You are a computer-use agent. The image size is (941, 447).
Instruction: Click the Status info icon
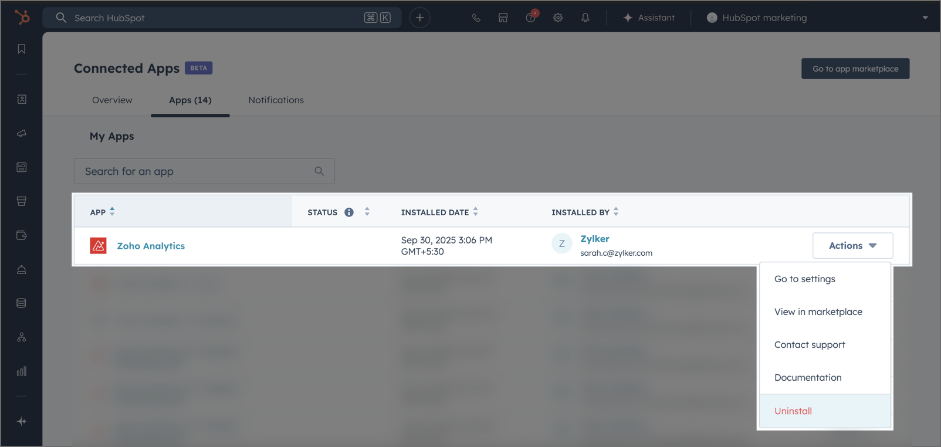(x=349, y=212)
